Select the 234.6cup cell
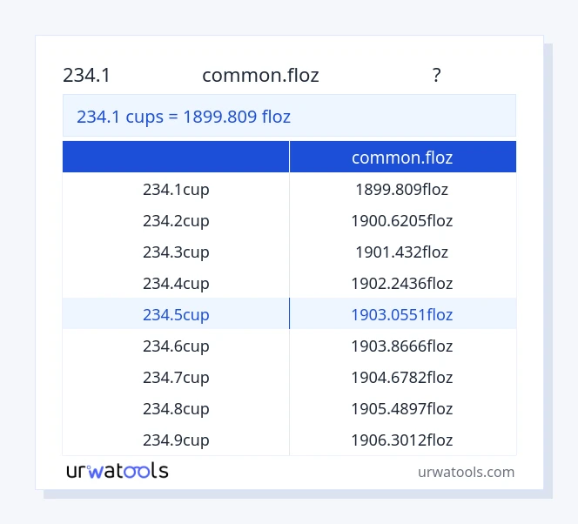Viewport: 578px width, 524px height. tap(176, 346)
